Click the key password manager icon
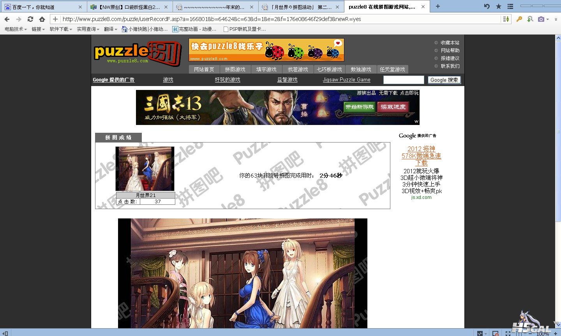This screenshot has height=336, width=561. coord(519,19)
